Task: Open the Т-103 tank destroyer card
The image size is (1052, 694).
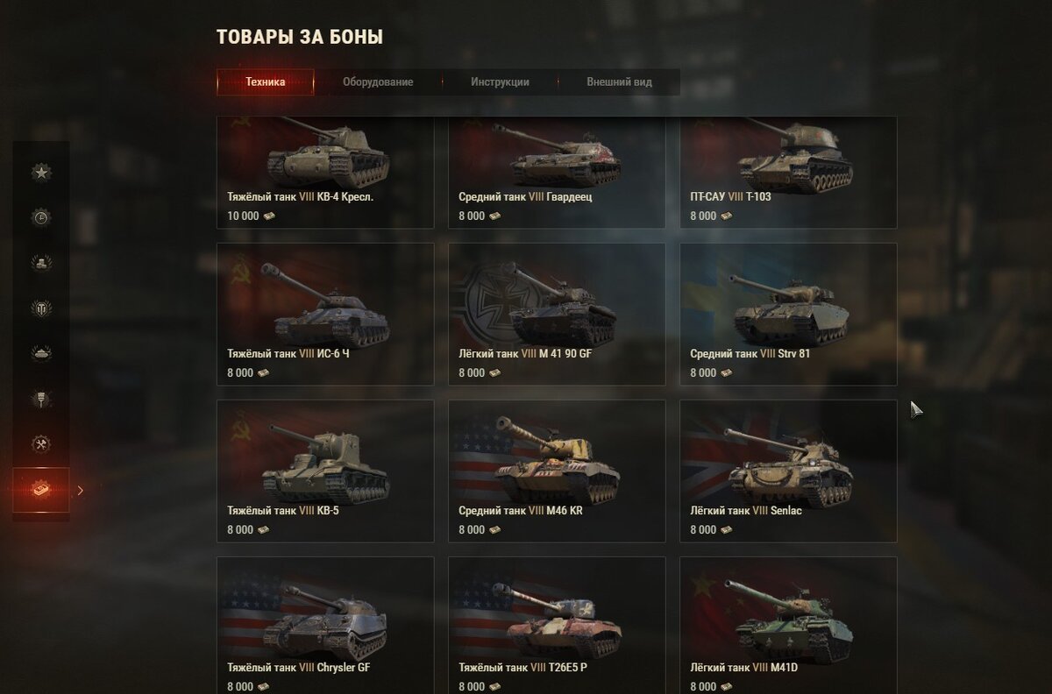Action: [x=788, y=173]
